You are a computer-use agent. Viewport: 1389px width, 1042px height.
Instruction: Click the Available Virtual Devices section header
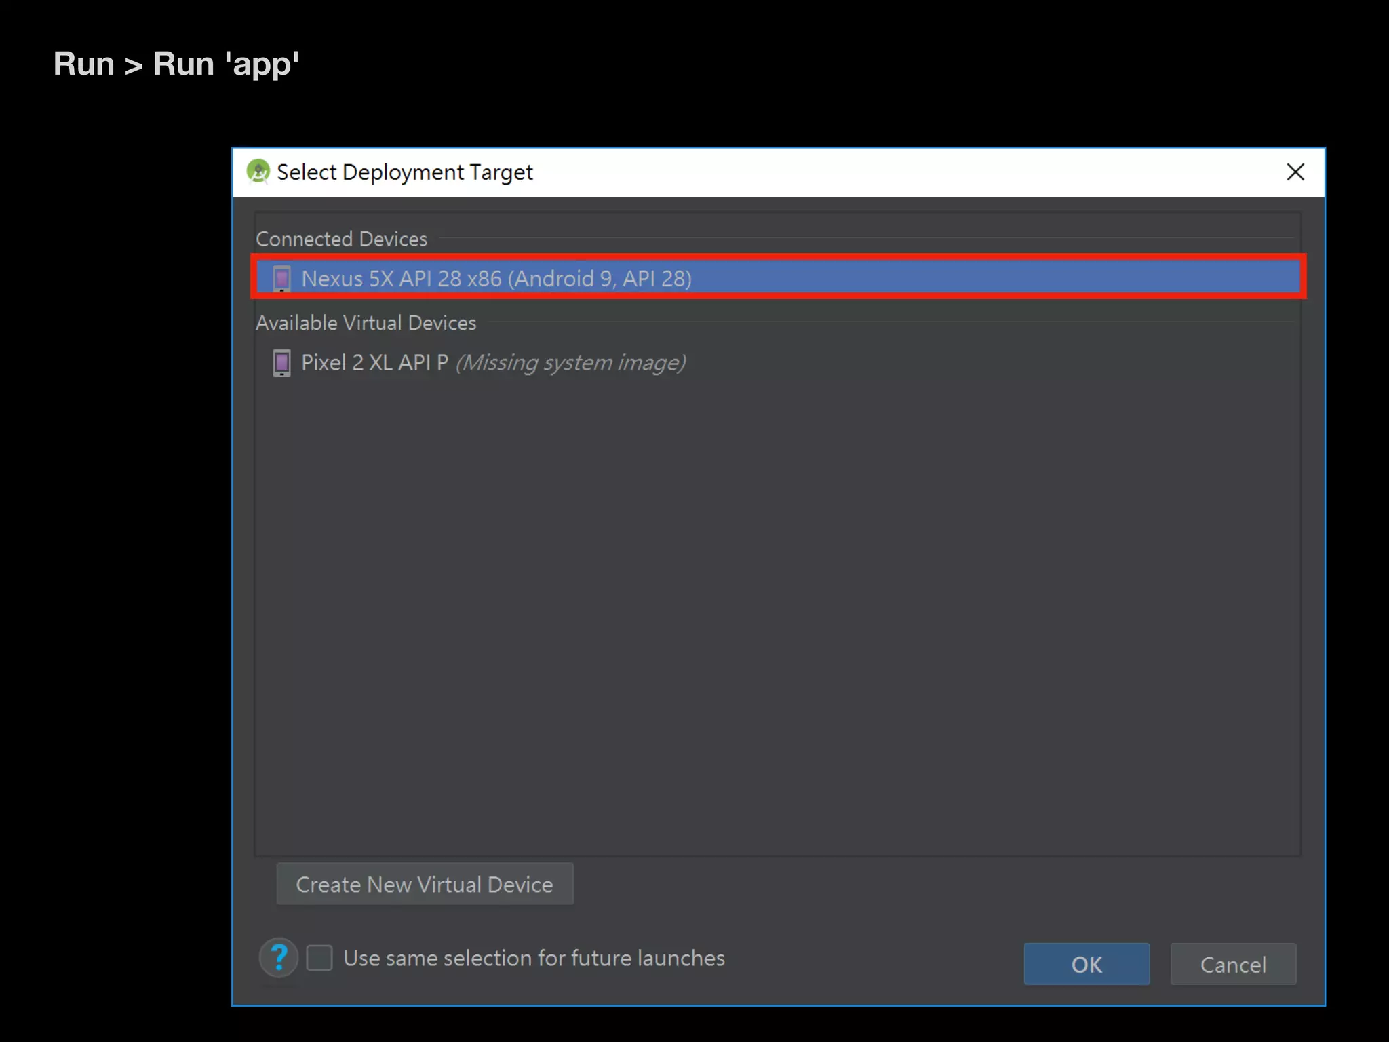pyautogui.click(x=366, y=323)
